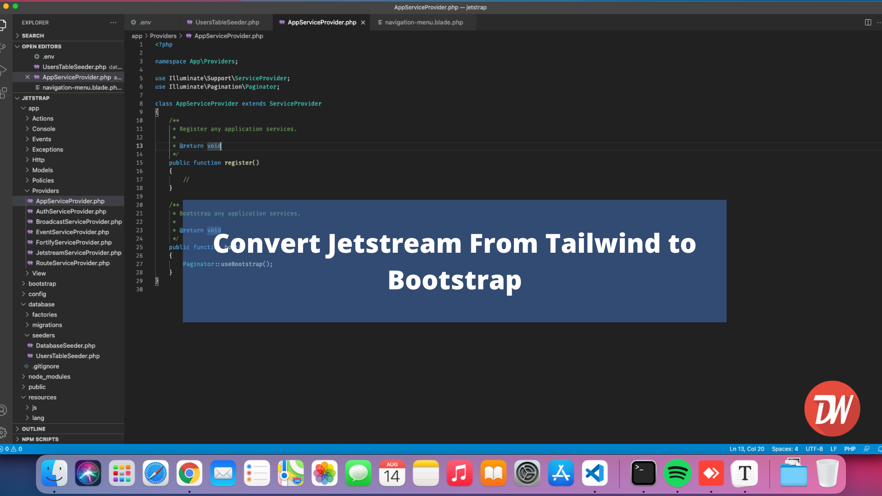Open Typora from the dock
This screenshot has height=496, width=882.
(745, 473)
